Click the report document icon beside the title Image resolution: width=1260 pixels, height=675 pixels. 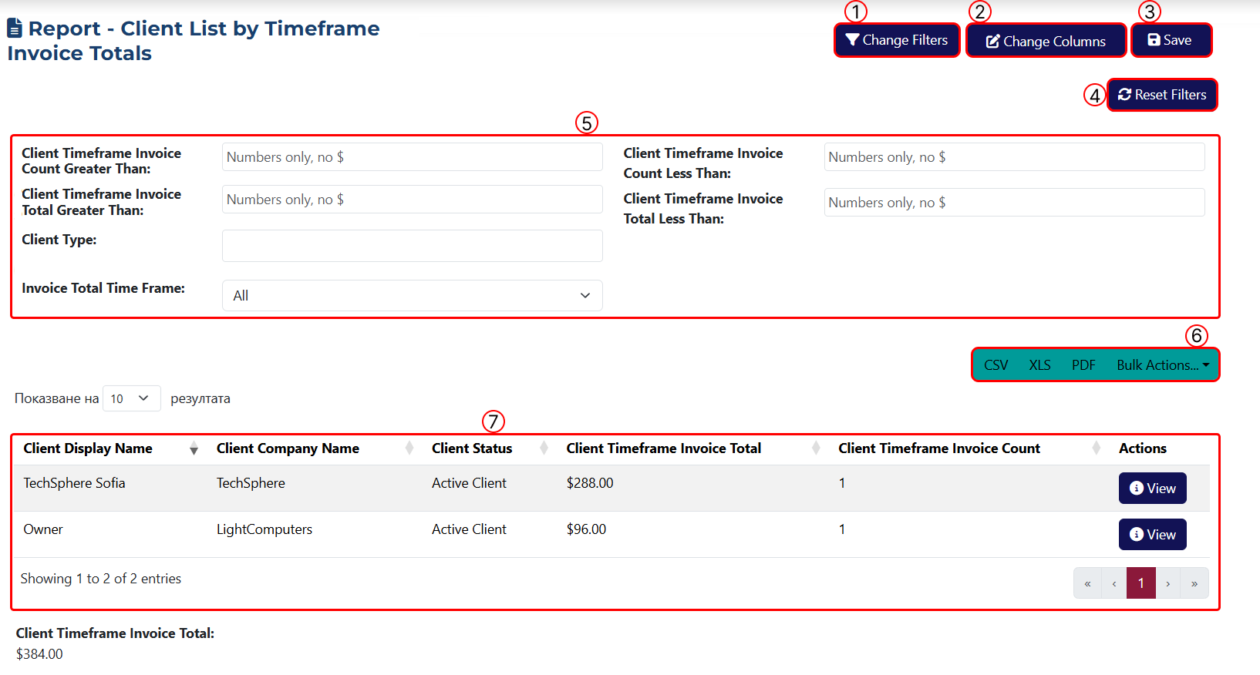coord(15,29)
